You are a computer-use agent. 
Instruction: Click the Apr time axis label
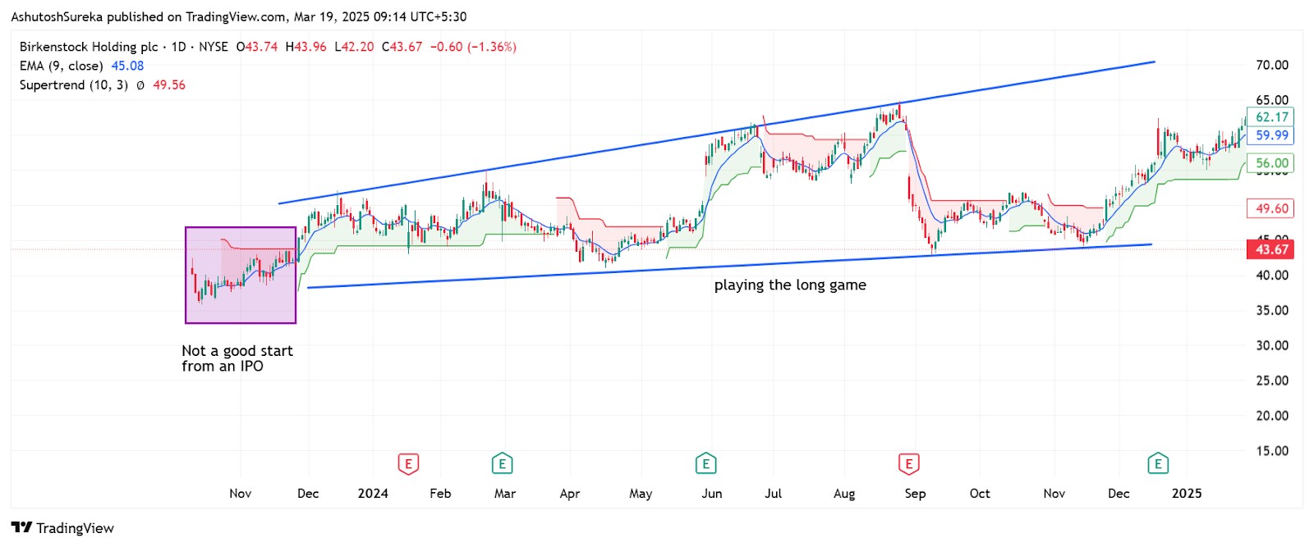click(x=570, y=494)
